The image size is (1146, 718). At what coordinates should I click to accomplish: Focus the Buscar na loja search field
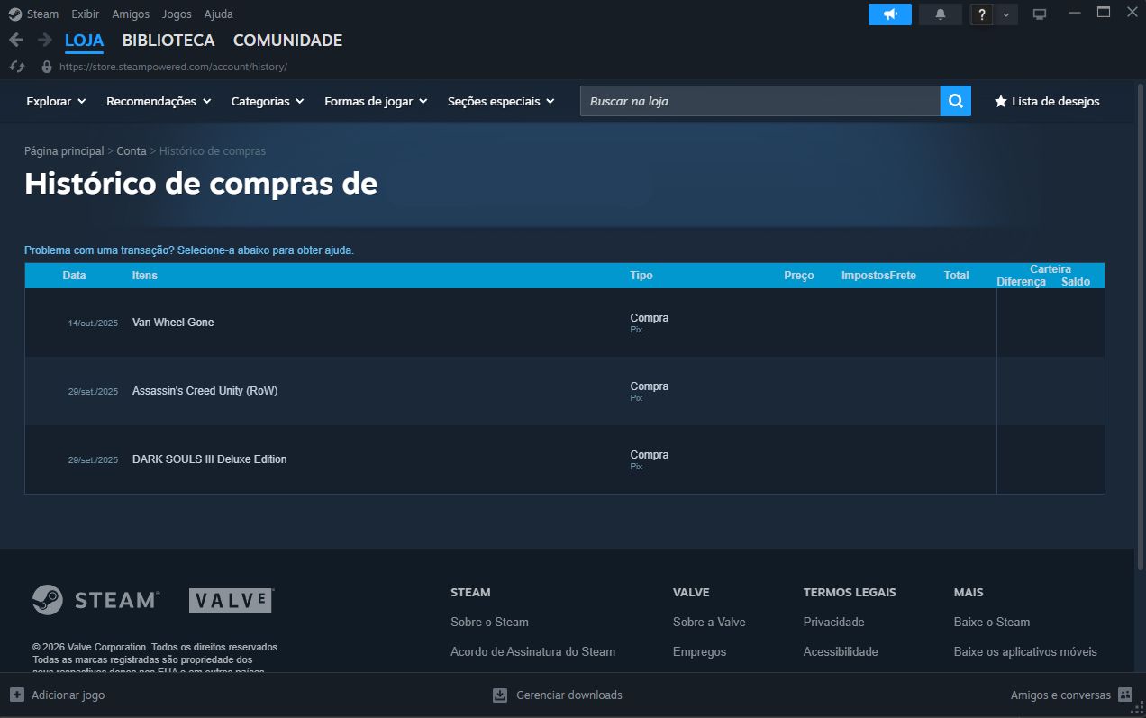pyautogui.click(x=760, y=101)
